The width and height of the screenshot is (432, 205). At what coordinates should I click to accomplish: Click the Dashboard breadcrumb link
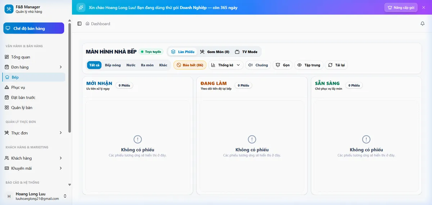pos(100,24)
